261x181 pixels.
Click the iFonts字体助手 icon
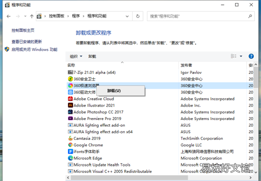tap(71, 151)
